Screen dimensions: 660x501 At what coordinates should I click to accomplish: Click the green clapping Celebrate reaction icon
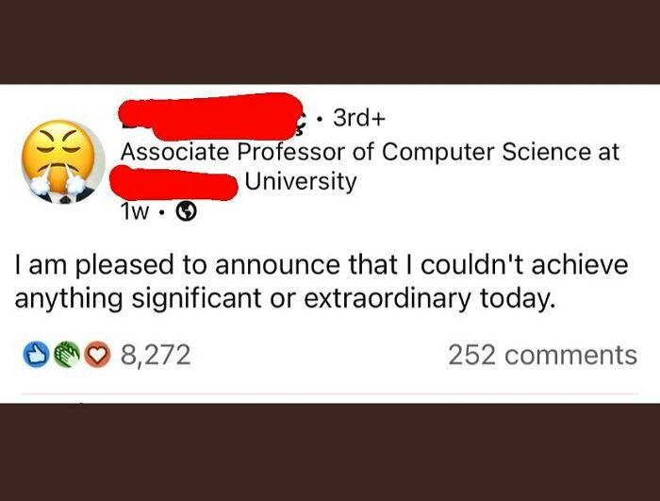tap(67, 355)
